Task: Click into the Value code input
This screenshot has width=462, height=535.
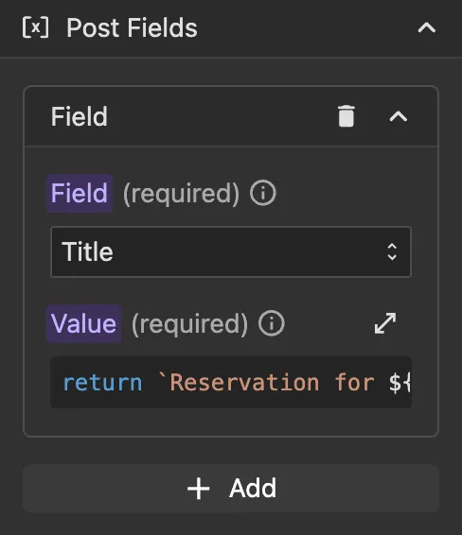Action: 231,382
